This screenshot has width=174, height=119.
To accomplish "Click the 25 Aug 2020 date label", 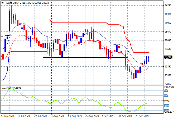I will 92,116.
